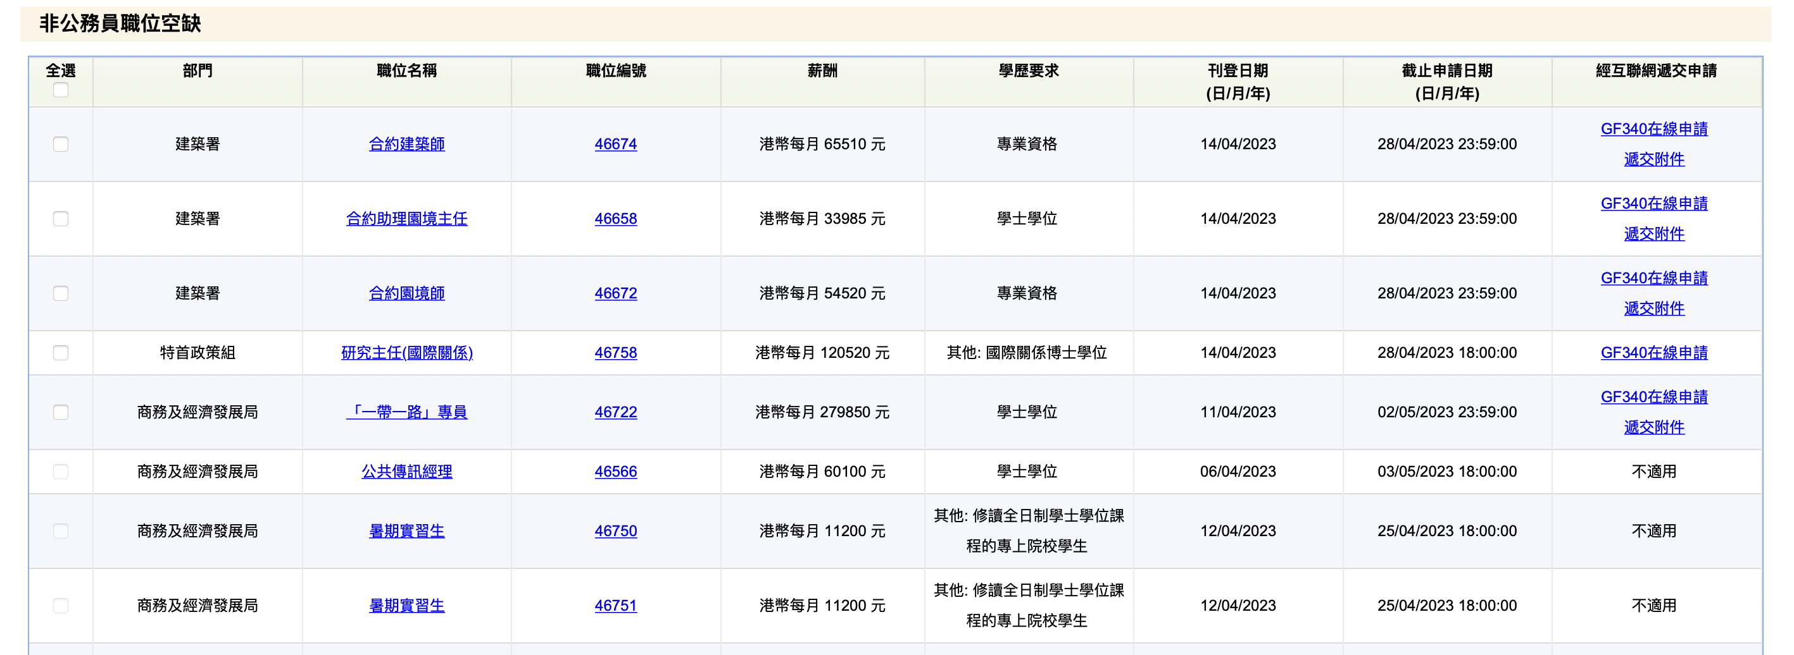Click job number 46672

pyautogui.click(x=616, y=293)
